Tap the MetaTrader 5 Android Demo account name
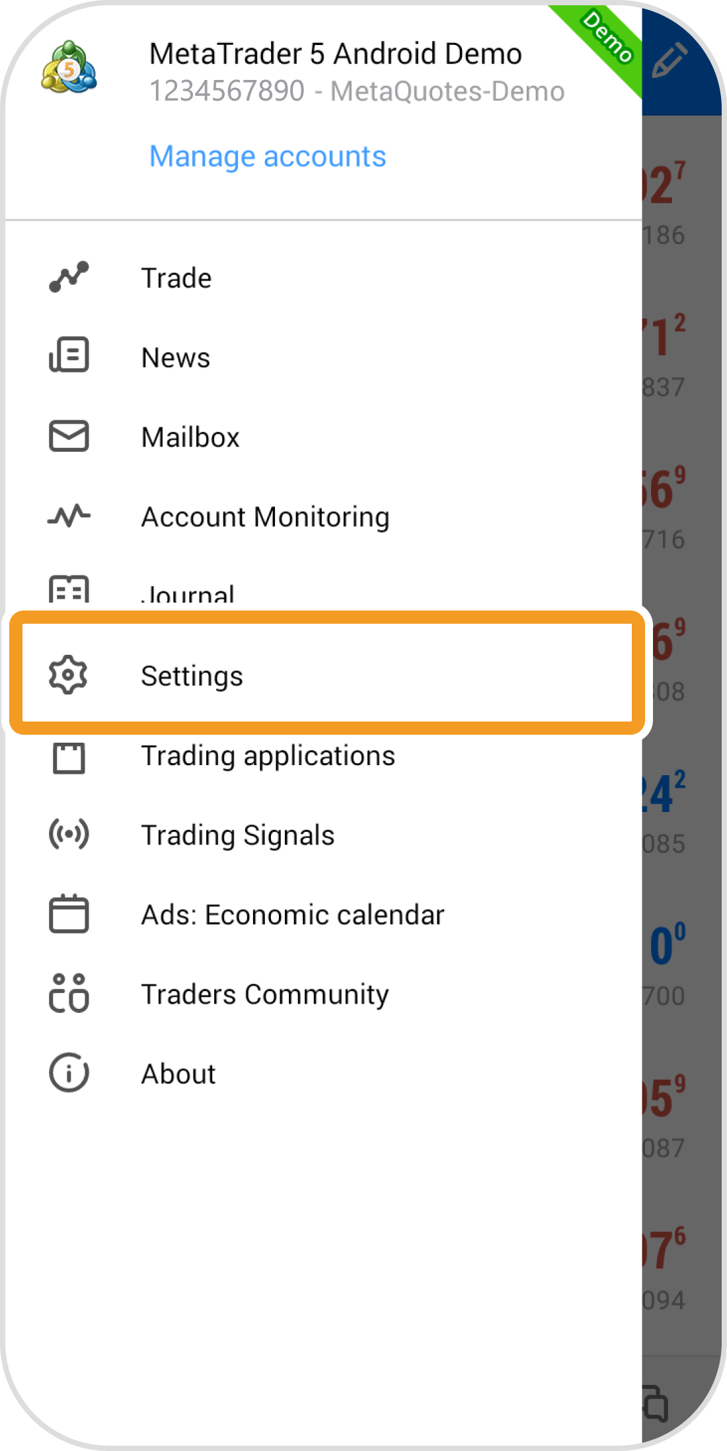This screenshot has height=1451, width=727. pyautogui.click(x=335, y=54)
